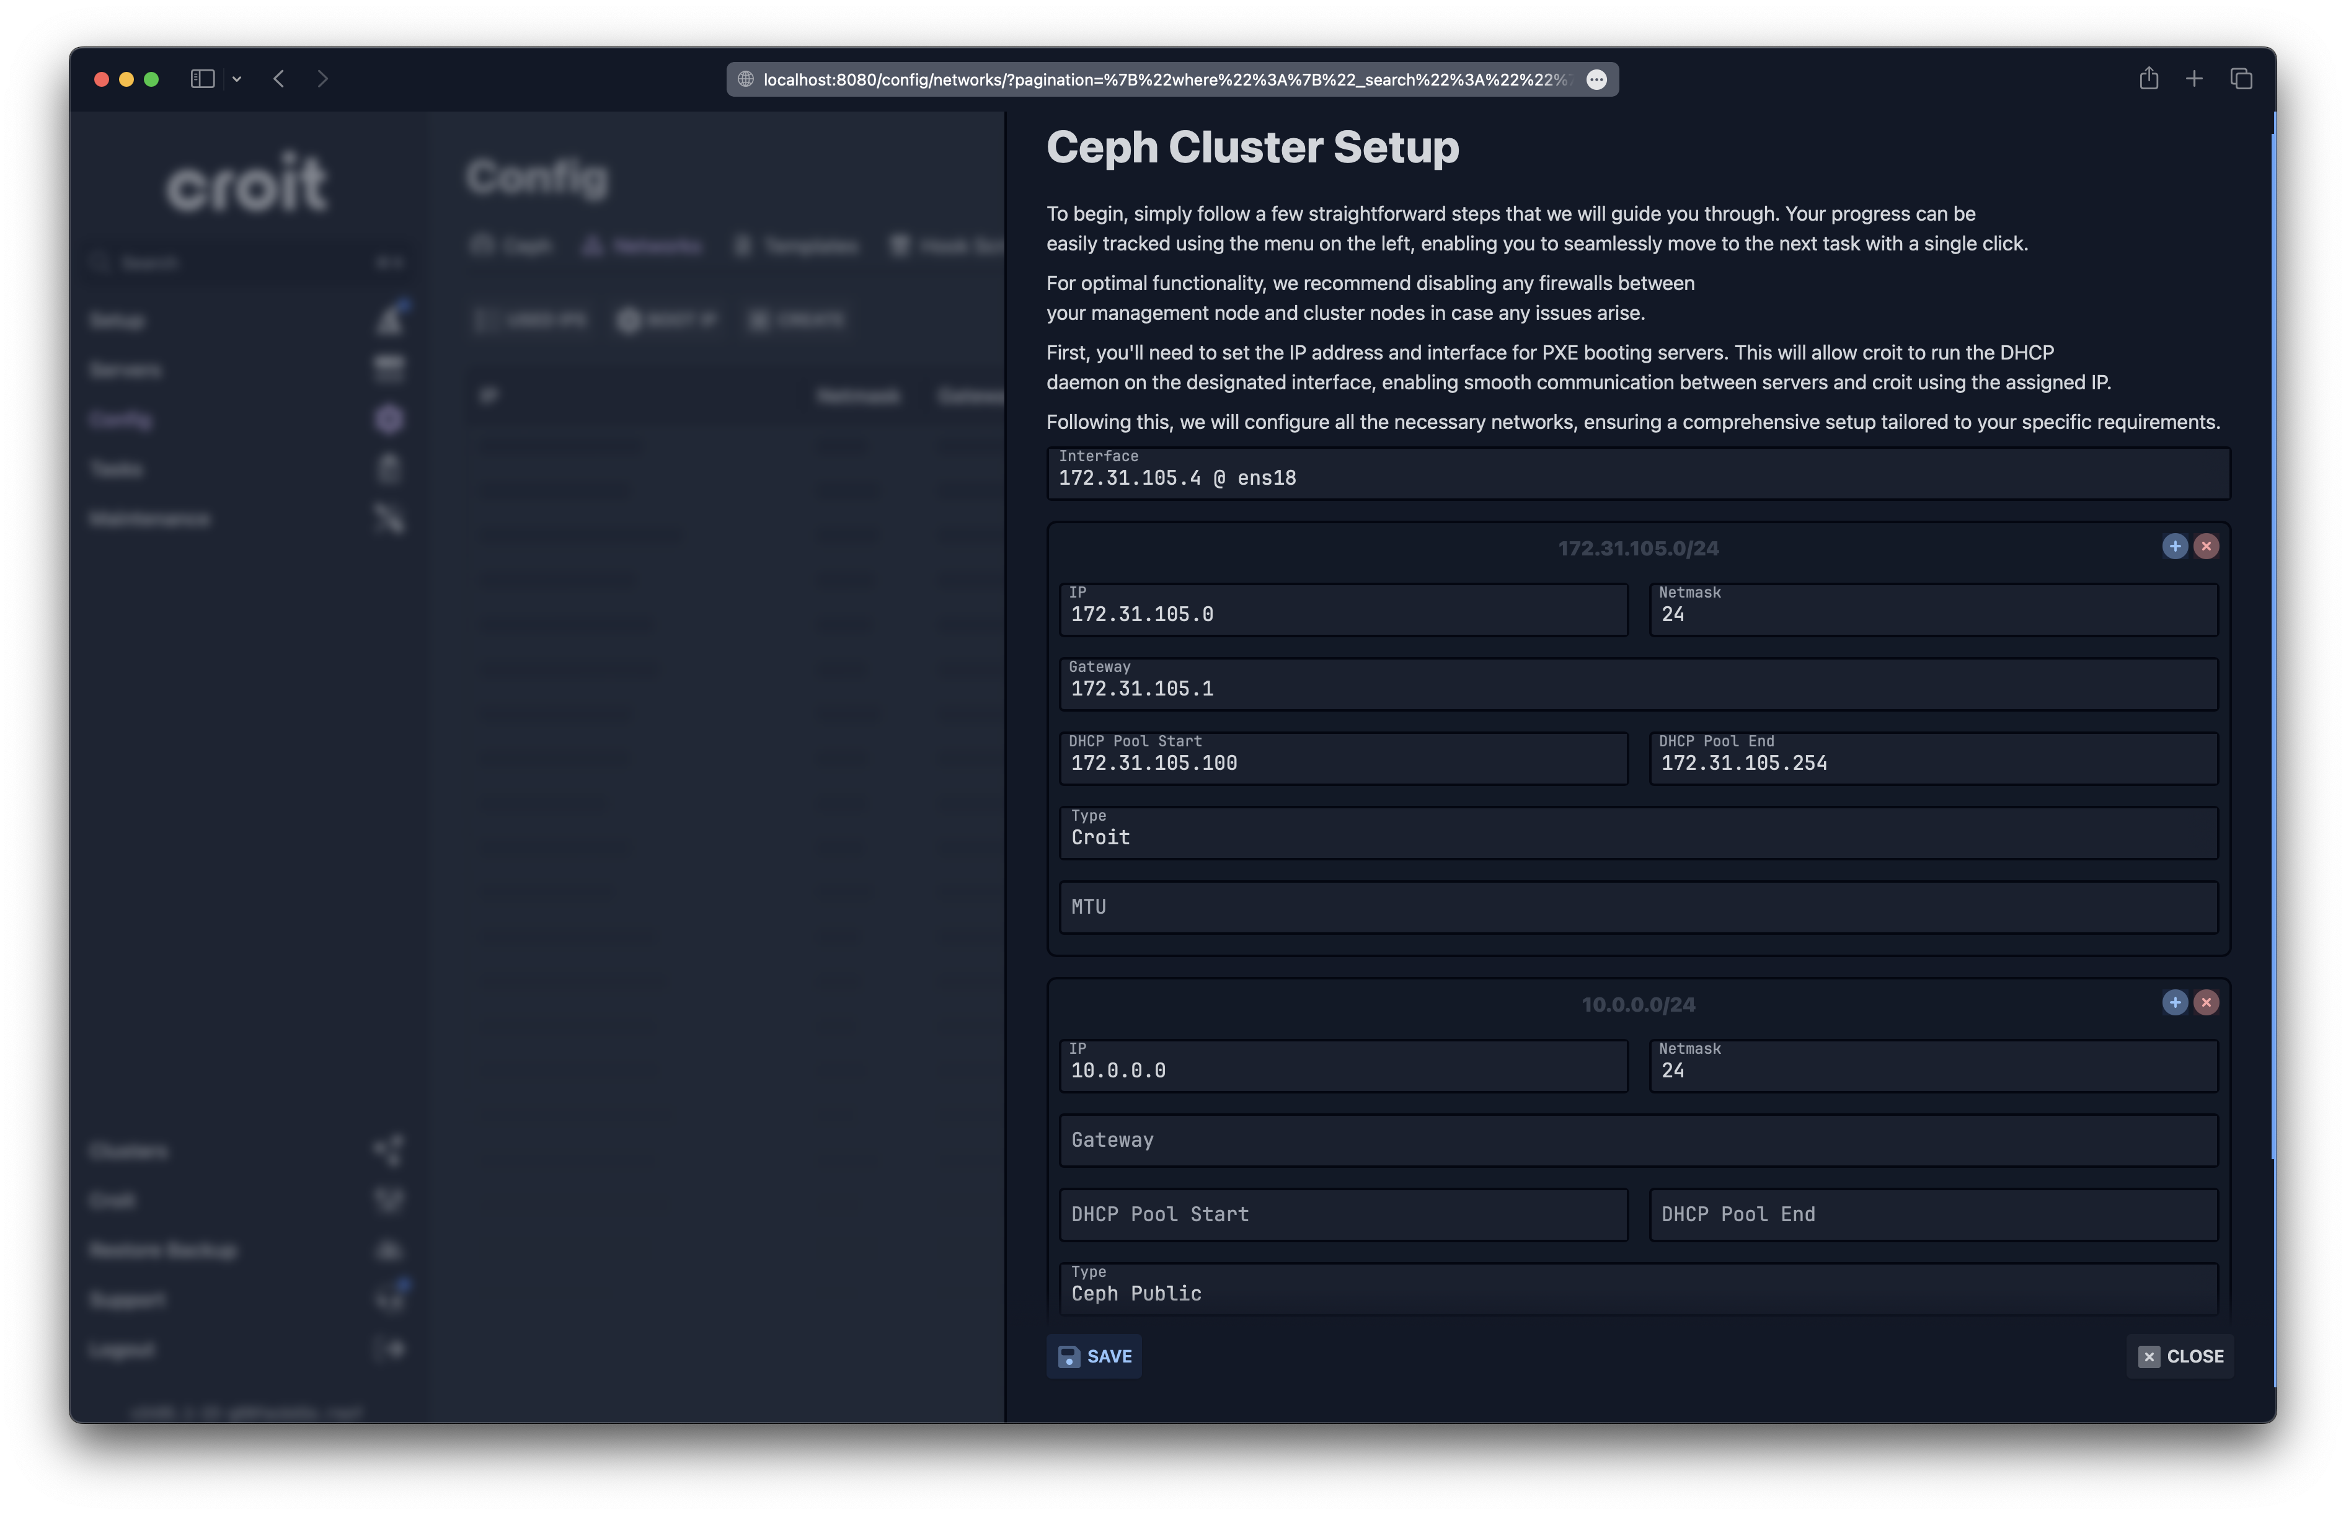This screenshot has width=2346, height=1515.
Task: Click the empty Gateway field of the 10.0.0.0 network
Action: (1638, 1140)
